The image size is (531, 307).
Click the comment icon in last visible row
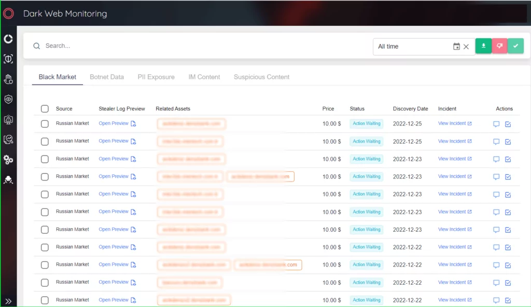point(496,300)
